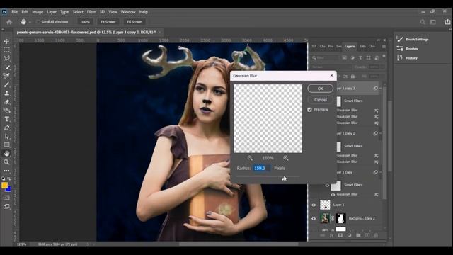Image resolution: width=453 pixels, height=255 pixels.
Task: Click the first Fit Screen button
Action: click(x=108, y=22)
